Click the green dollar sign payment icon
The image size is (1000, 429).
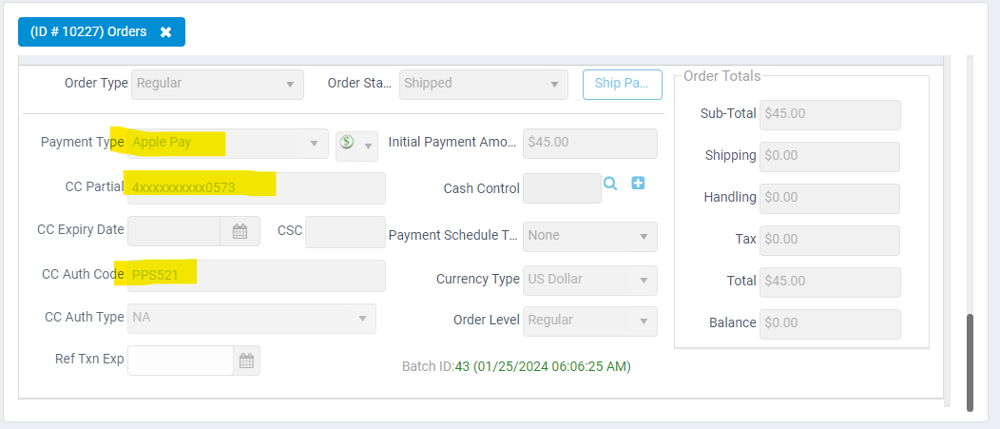(347, 142)
